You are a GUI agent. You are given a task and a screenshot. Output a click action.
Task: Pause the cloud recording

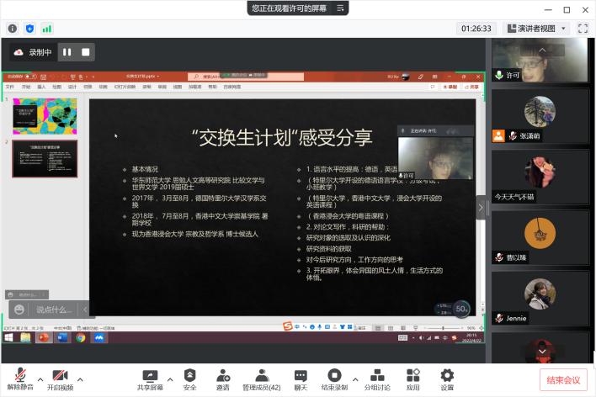[67, 52]
